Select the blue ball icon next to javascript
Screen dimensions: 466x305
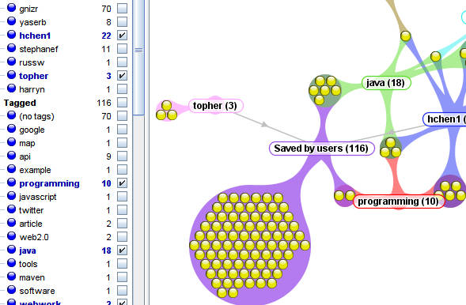[x=11, y=196]
